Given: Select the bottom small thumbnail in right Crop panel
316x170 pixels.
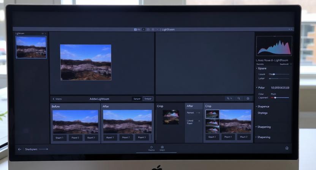Looking at the screenshot, I should click(212, 129).
